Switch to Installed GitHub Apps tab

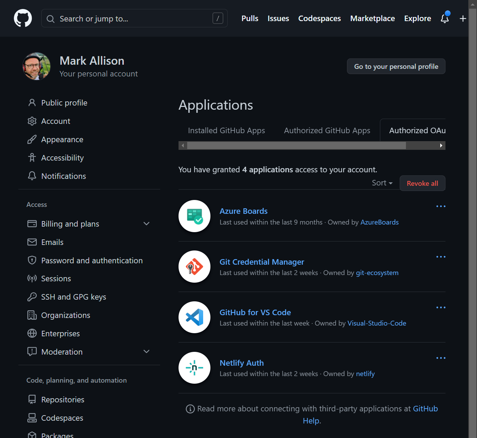coord(226,130)
